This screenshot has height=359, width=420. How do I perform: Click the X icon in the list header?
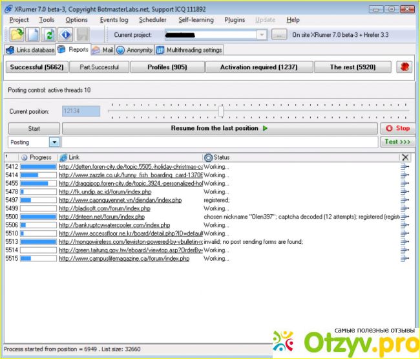(x=405, y=157)
